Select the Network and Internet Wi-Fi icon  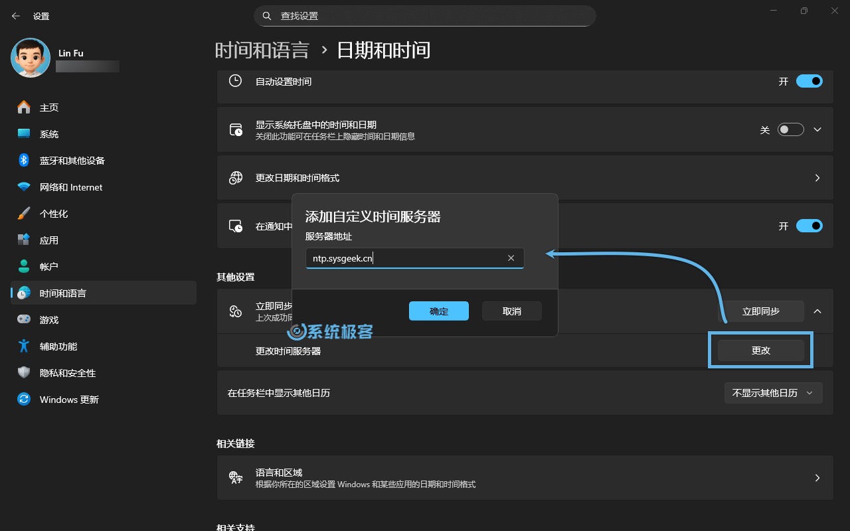tap(24, 187)
